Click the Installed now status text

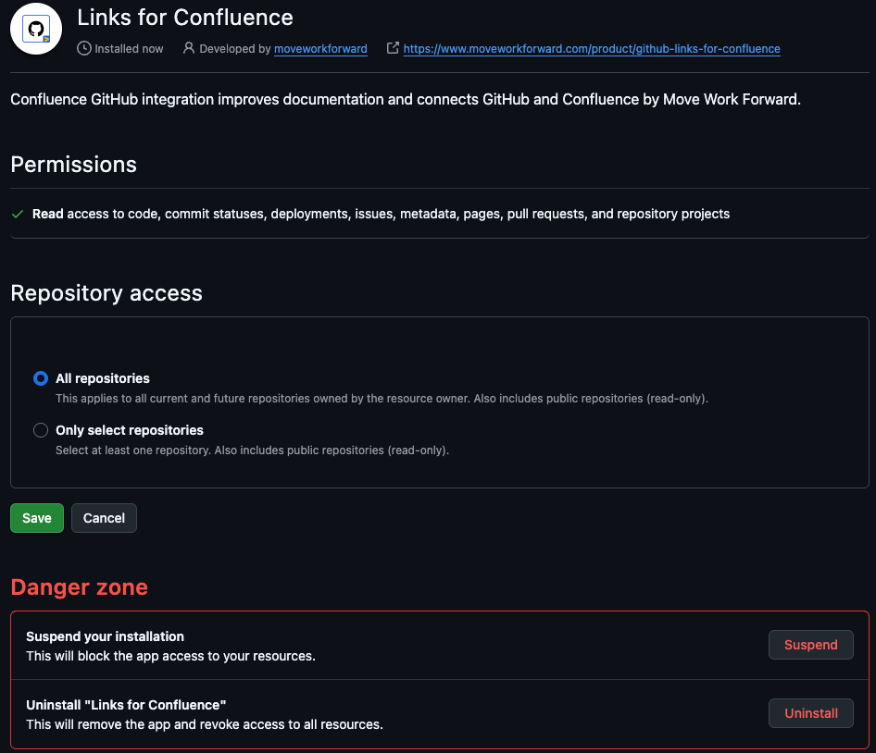point(129,48)
